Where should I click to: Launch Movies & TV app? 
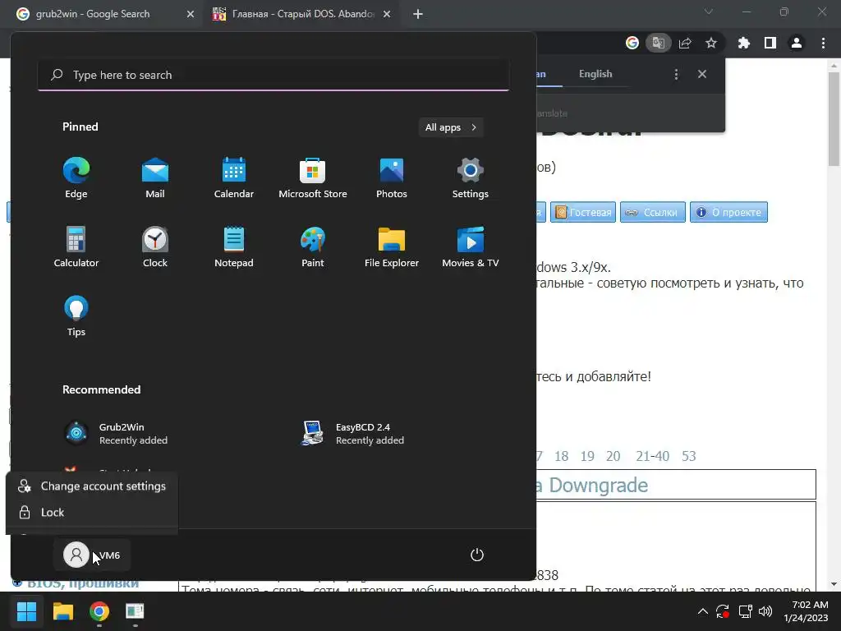click(x=471, y=247)
